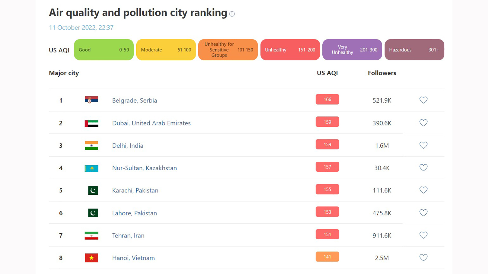Click the orange 141 AQI badge

tap(327, 257)
